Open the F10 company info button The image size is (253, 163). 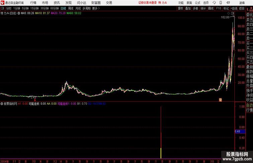coord(219,8)
